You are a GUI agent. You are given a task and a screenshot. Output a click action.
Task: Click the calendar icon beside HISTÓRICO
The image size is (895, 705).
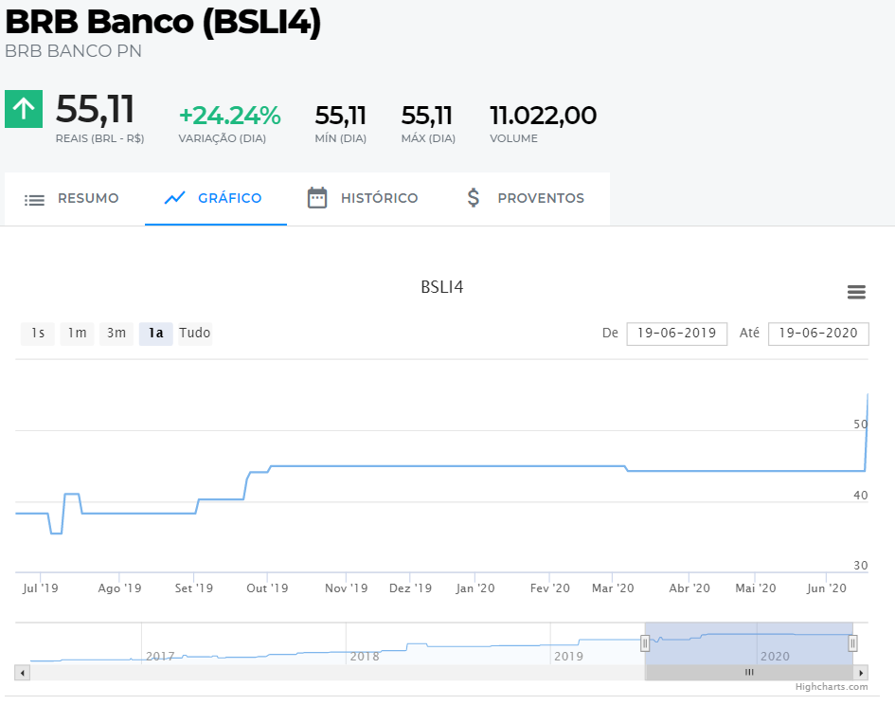click(x=317, y=198)
